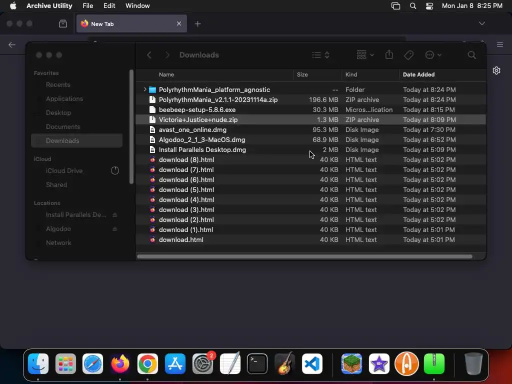Select Algodoo_2_1_3-MacOS.dmg file
Screen dimensions: 512x384
pos(310,140)
